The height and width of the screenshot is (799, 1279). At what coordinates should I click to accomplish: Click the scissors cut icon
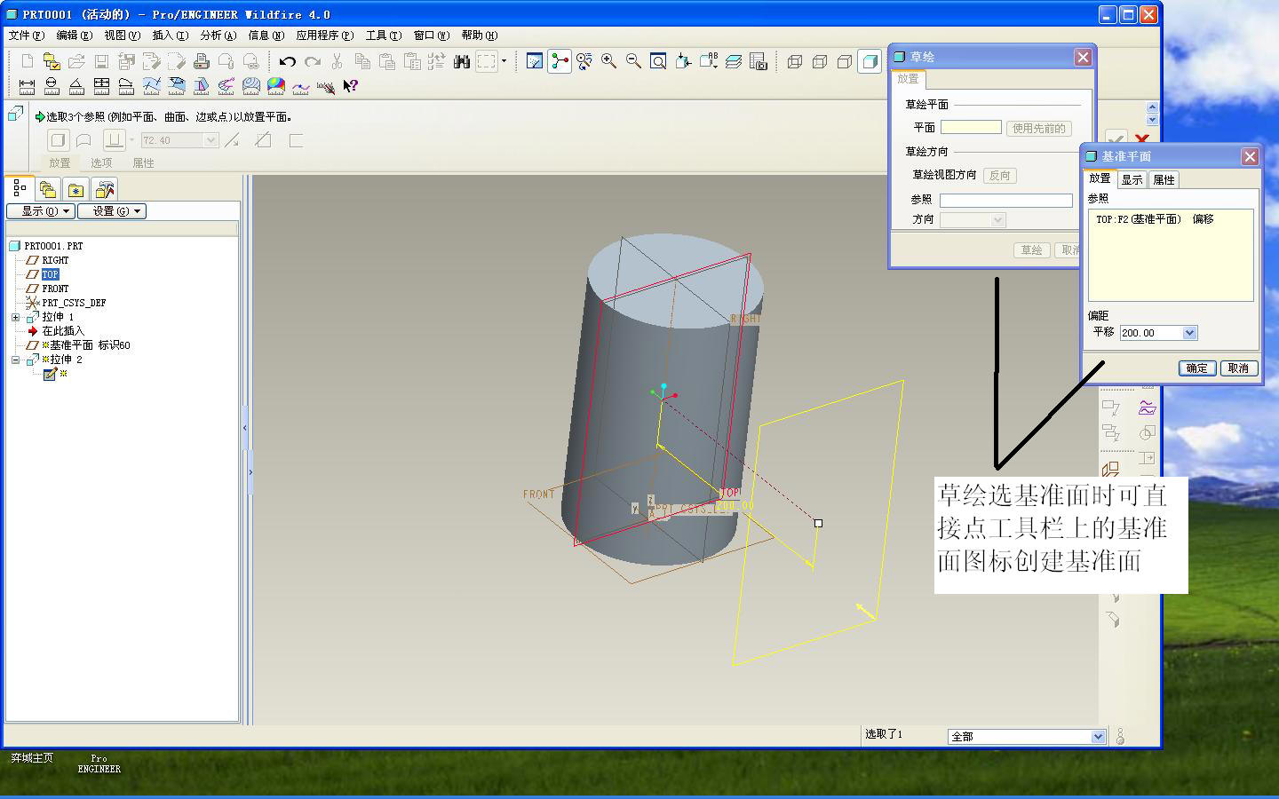[x=337, y=61]
